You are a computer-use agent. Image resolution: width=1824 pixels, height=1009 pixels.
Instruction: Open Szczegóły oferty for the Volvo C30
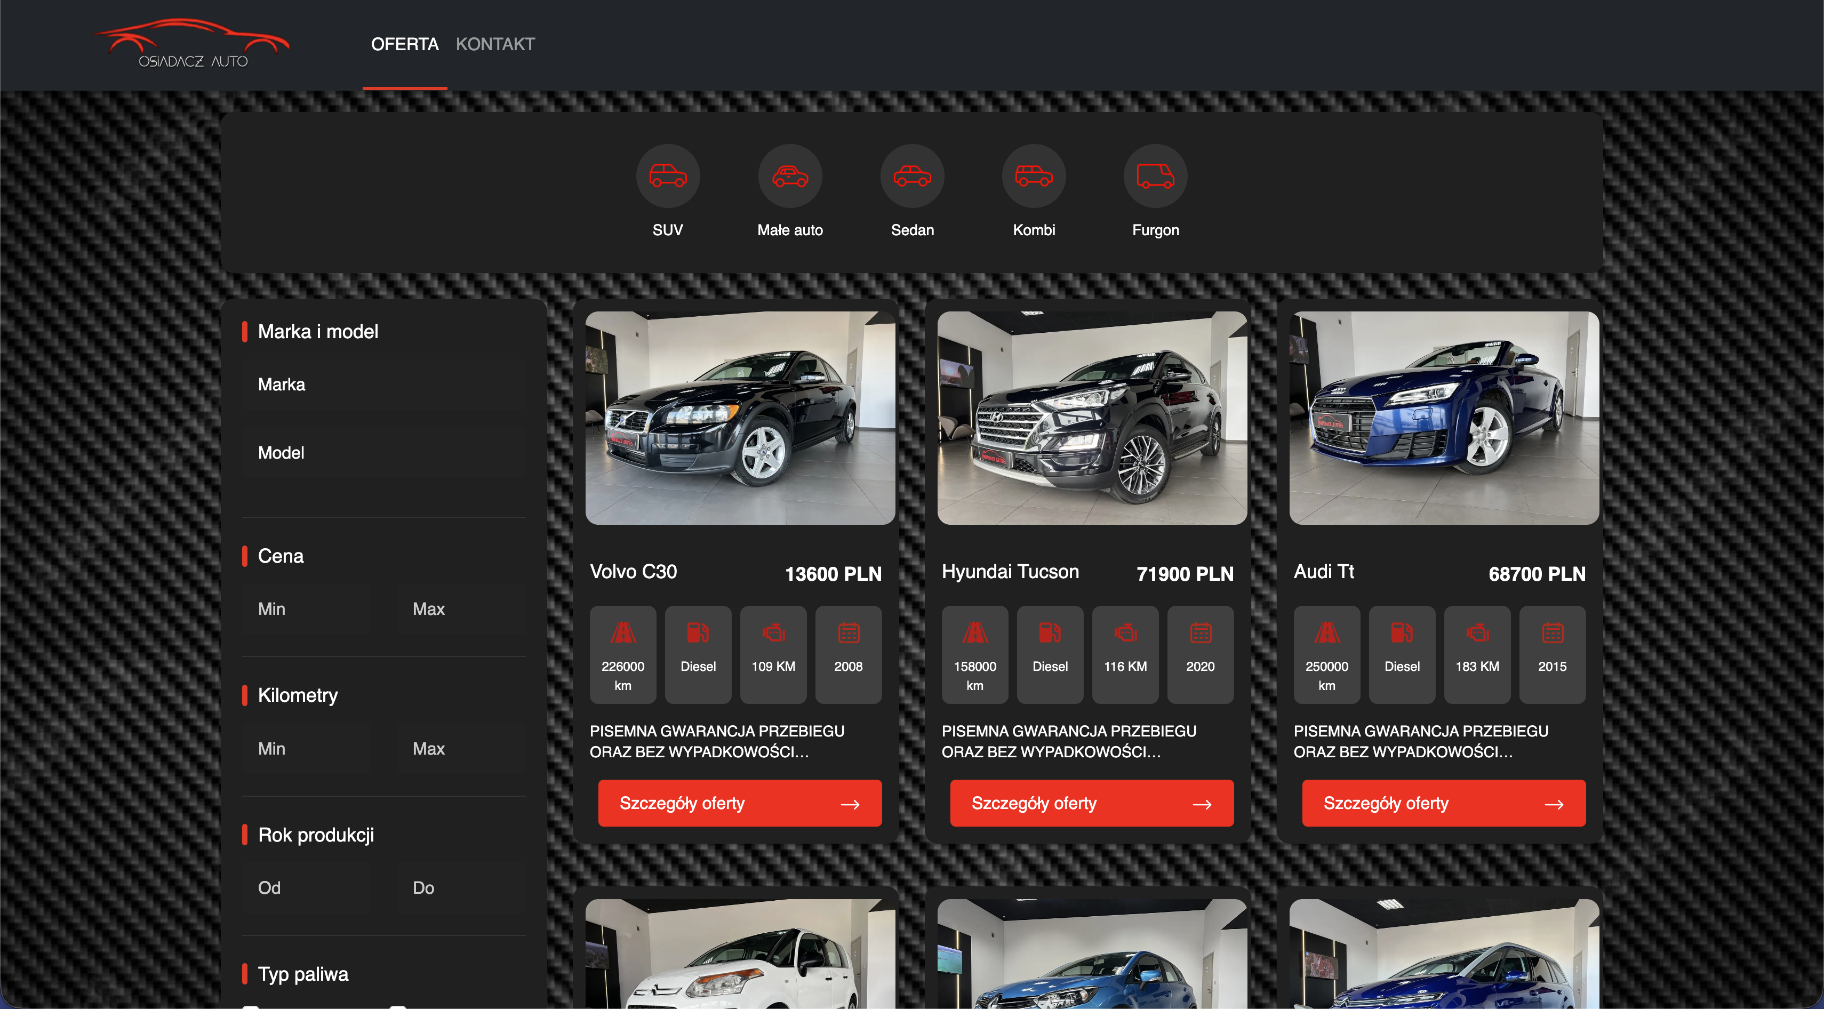point(740,803)
